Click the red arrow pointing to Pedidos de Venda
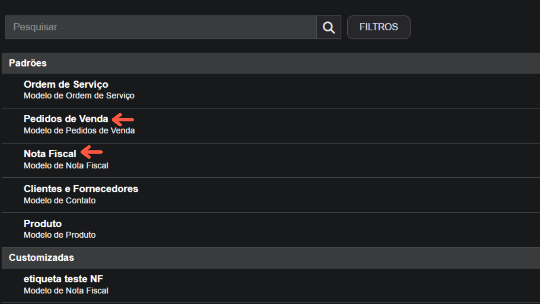Screen dimensions: 540x304 [123, 120]
